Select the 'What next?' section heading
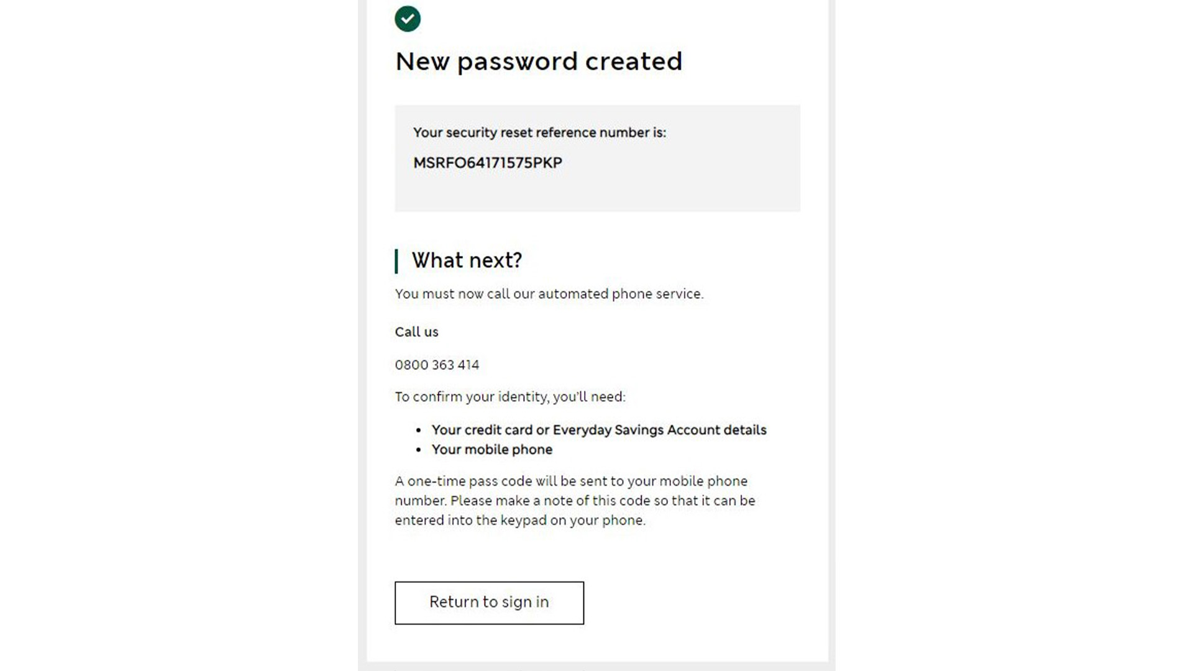The width and height of the screenshot is (1193, 671). point(467,260)
